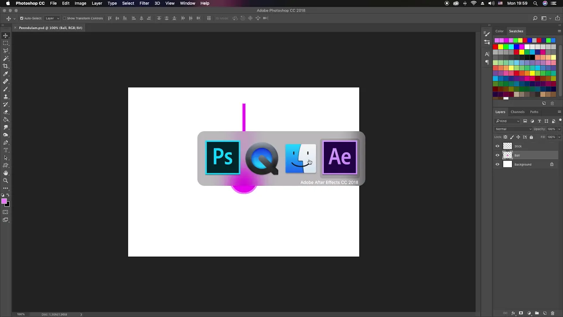
Task: Select the Paint Bucket tool
Action: pos(6,119)
